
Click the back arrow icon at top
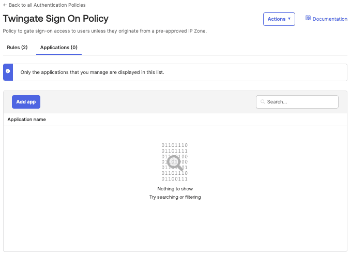[5, 5]
